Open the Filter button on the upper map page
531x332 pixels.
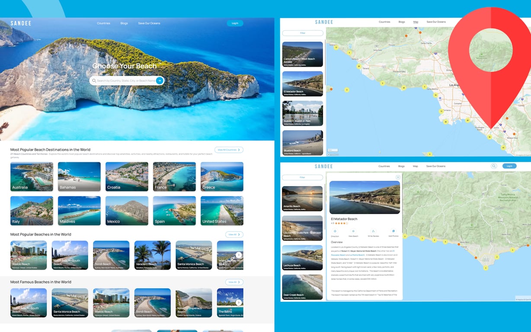(x=303, y=33)
